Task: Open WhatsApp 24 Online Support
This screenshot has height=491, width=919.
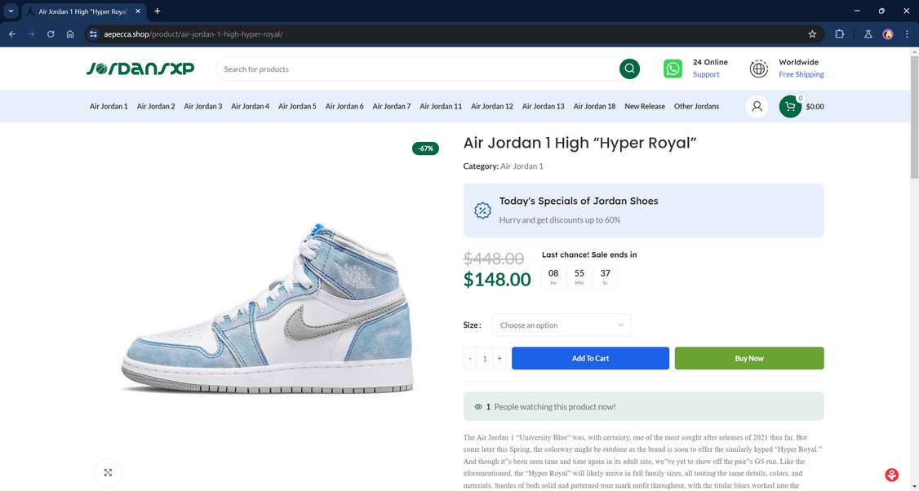Action: 673,69
